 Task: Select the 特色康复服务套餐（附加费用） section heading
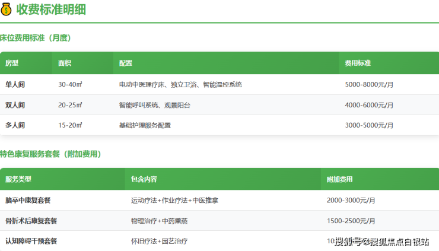pos(50,154)
